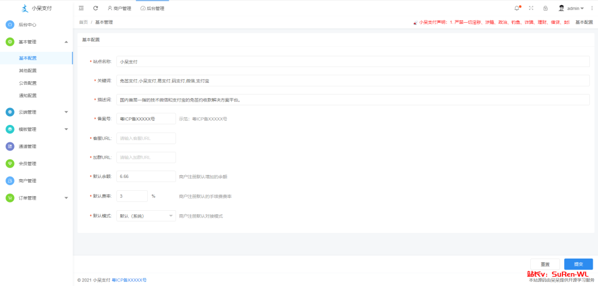The image size is (598, 286).
Task: Click the 后台中心 sidebar icon
Action: [x=10, y=25]
